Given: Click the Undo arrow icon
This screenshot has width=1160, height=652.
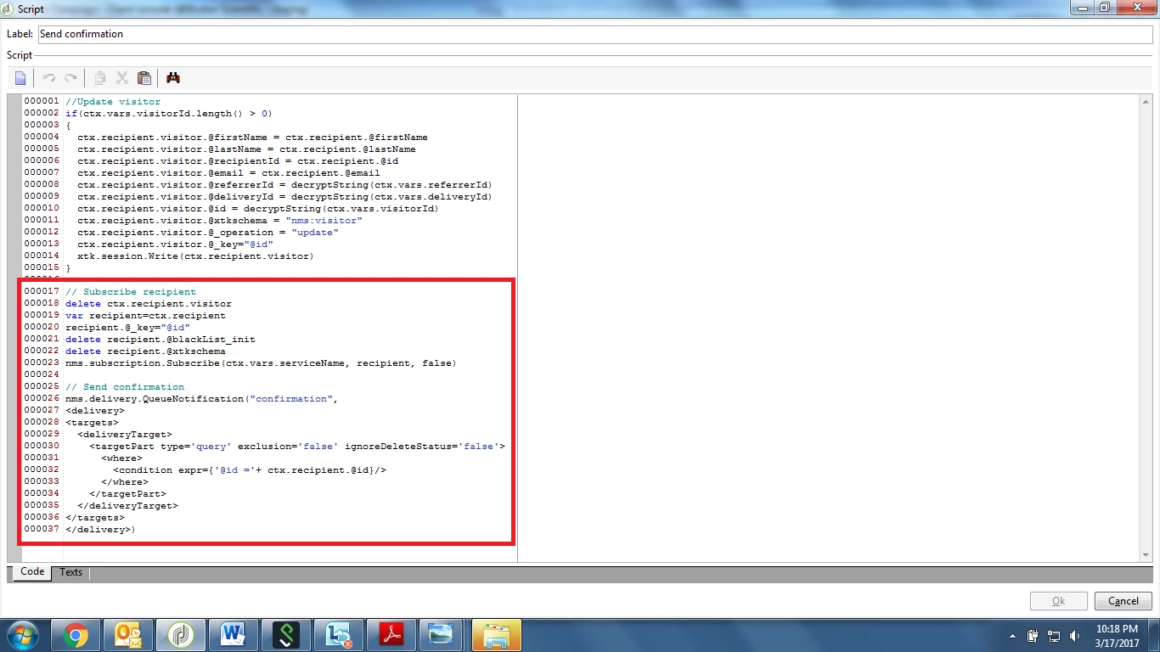Looking at the screenshot, I should pyautogui.click(x=49, y=78).
